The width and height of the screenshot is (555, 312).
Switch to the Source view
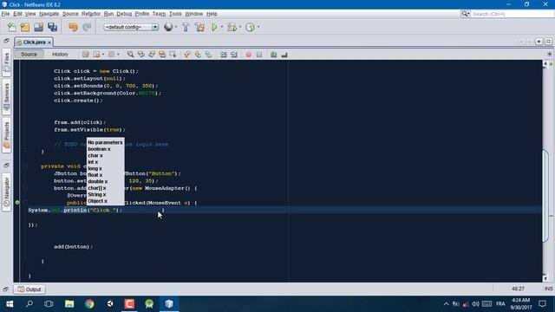click(29, 54)
